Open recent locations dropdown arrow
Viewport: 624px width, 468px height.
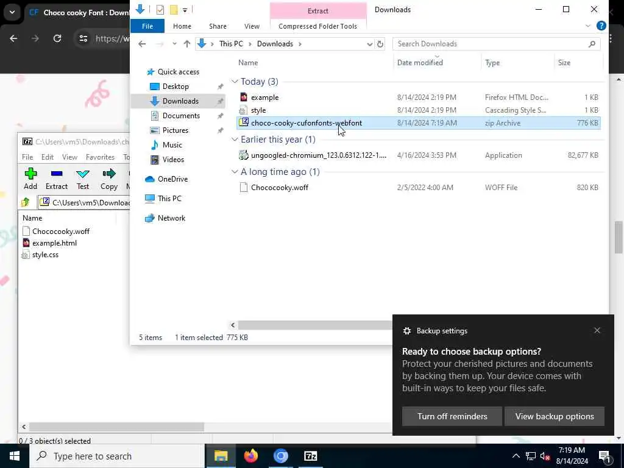tap(174, 44)
